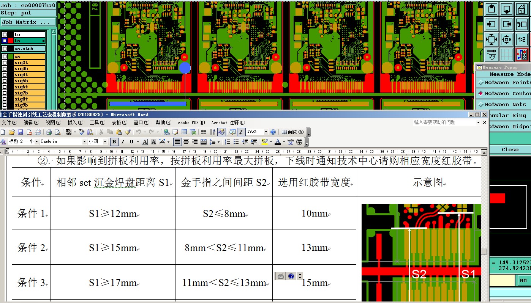Click Word's Print Preview icon
The height and width of the screenshot is (303, 531).
click(58, 132)
